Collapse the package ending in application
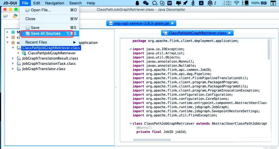The height and width of the screenshot is (149, 279). pos(7,42)
